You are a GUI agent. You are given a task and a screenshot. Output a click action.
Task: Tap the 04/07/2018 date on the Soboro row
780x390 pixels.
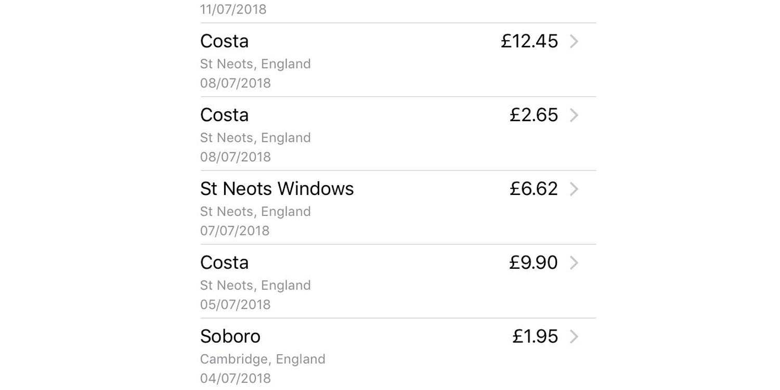pyautogui.click(x=235, y=378)
